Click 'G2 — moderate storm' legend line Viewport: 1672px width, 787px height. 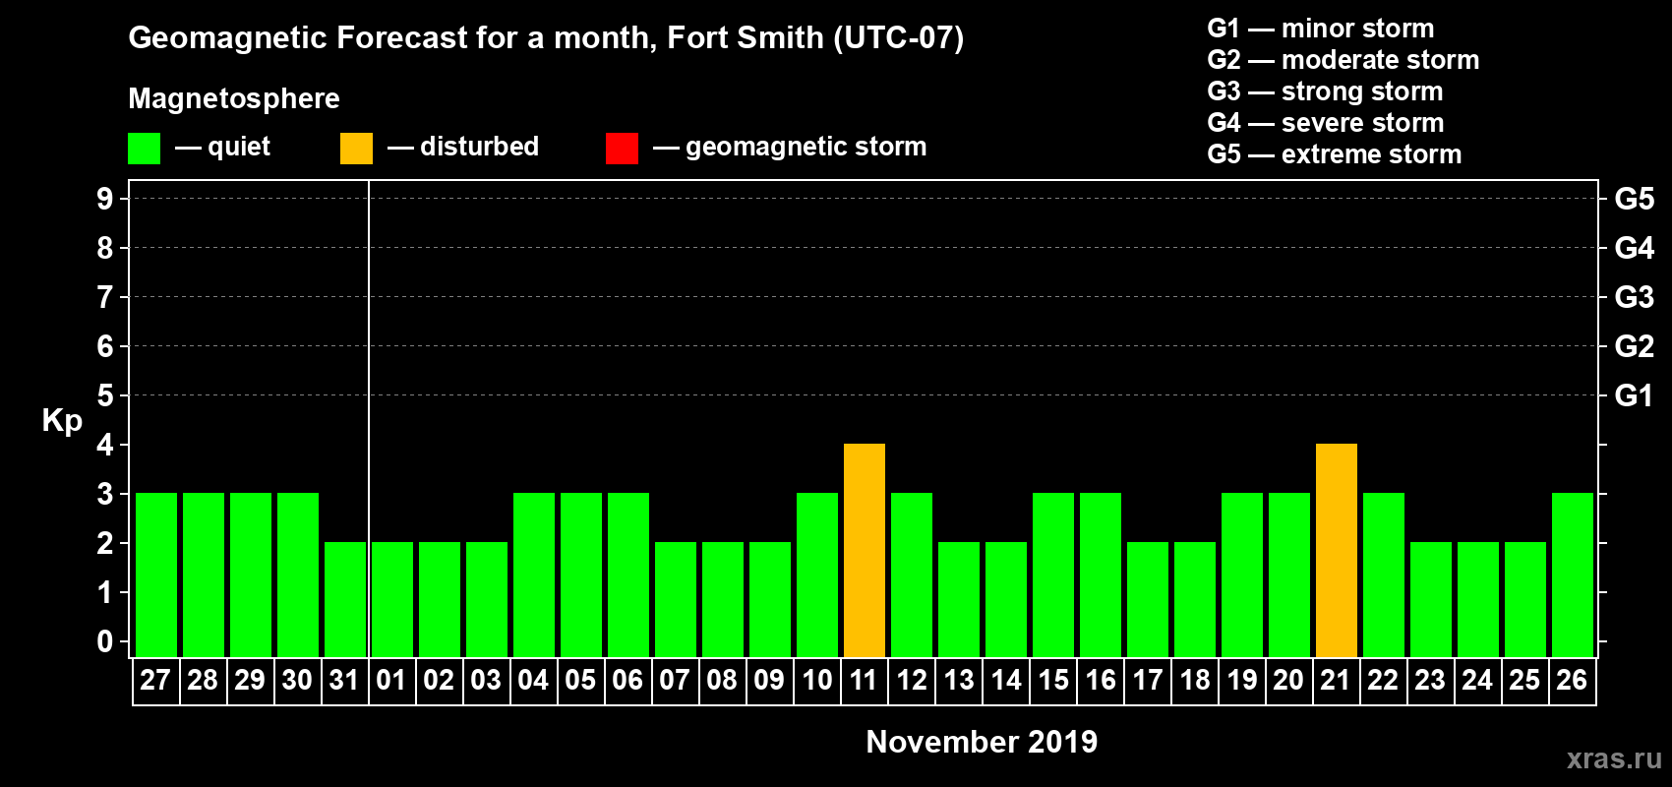pyautogui.click(x=1344, y=60)
